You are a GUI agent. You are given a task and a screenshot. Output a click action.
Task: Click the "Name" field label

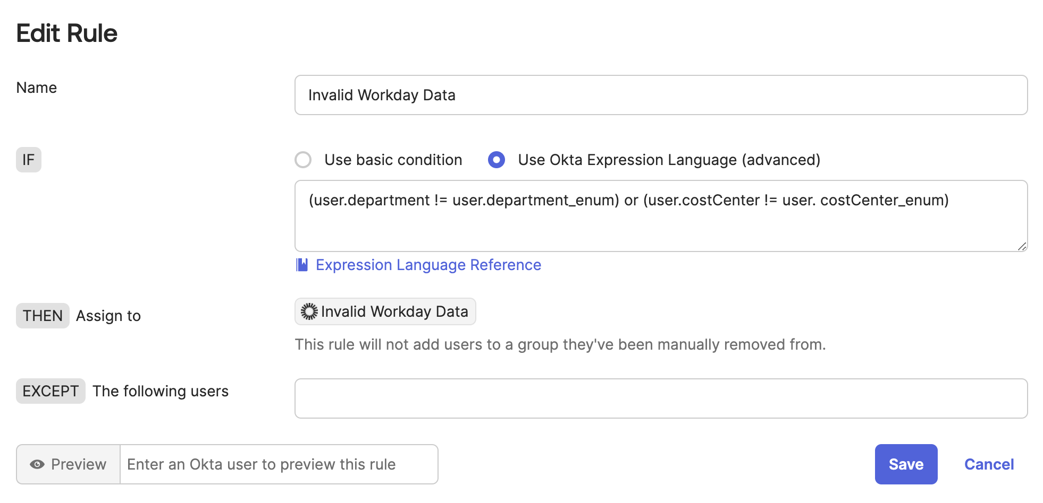(x=36, y=88)
